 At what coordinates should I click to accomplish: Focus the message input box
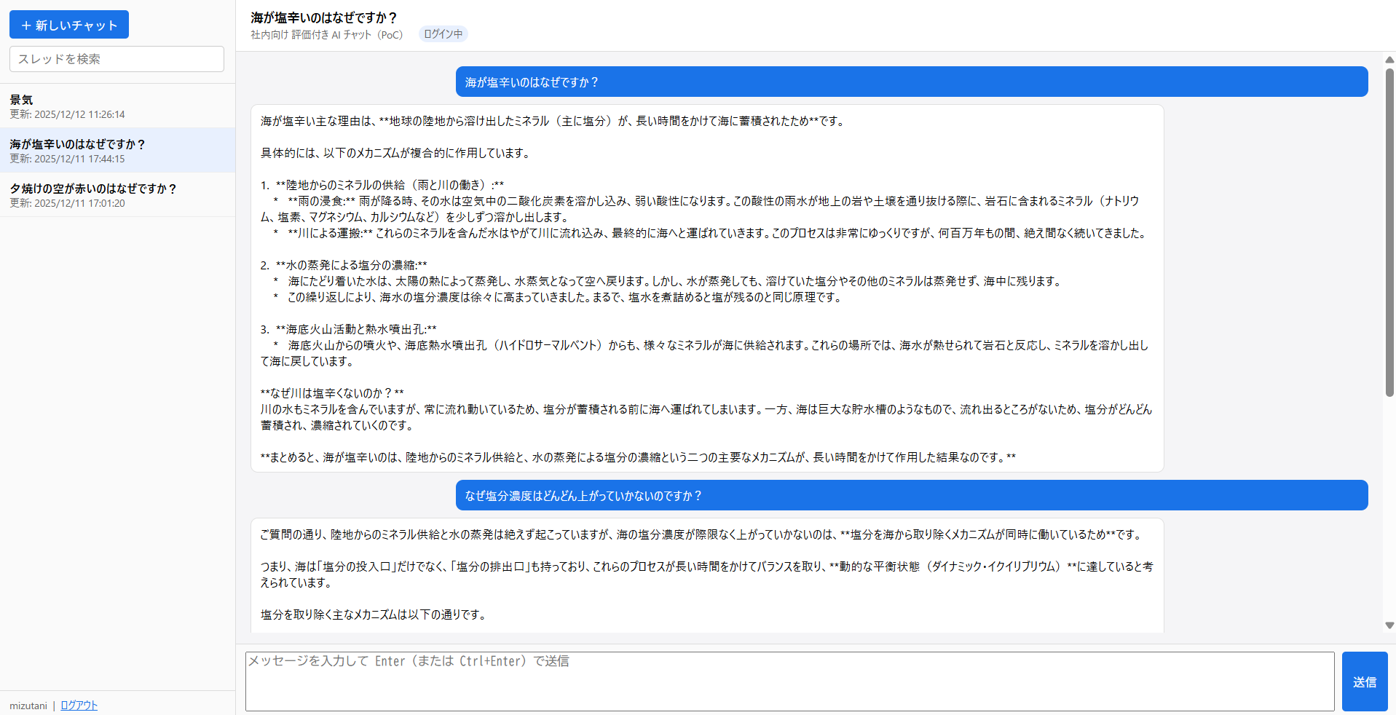click(789, 681)
